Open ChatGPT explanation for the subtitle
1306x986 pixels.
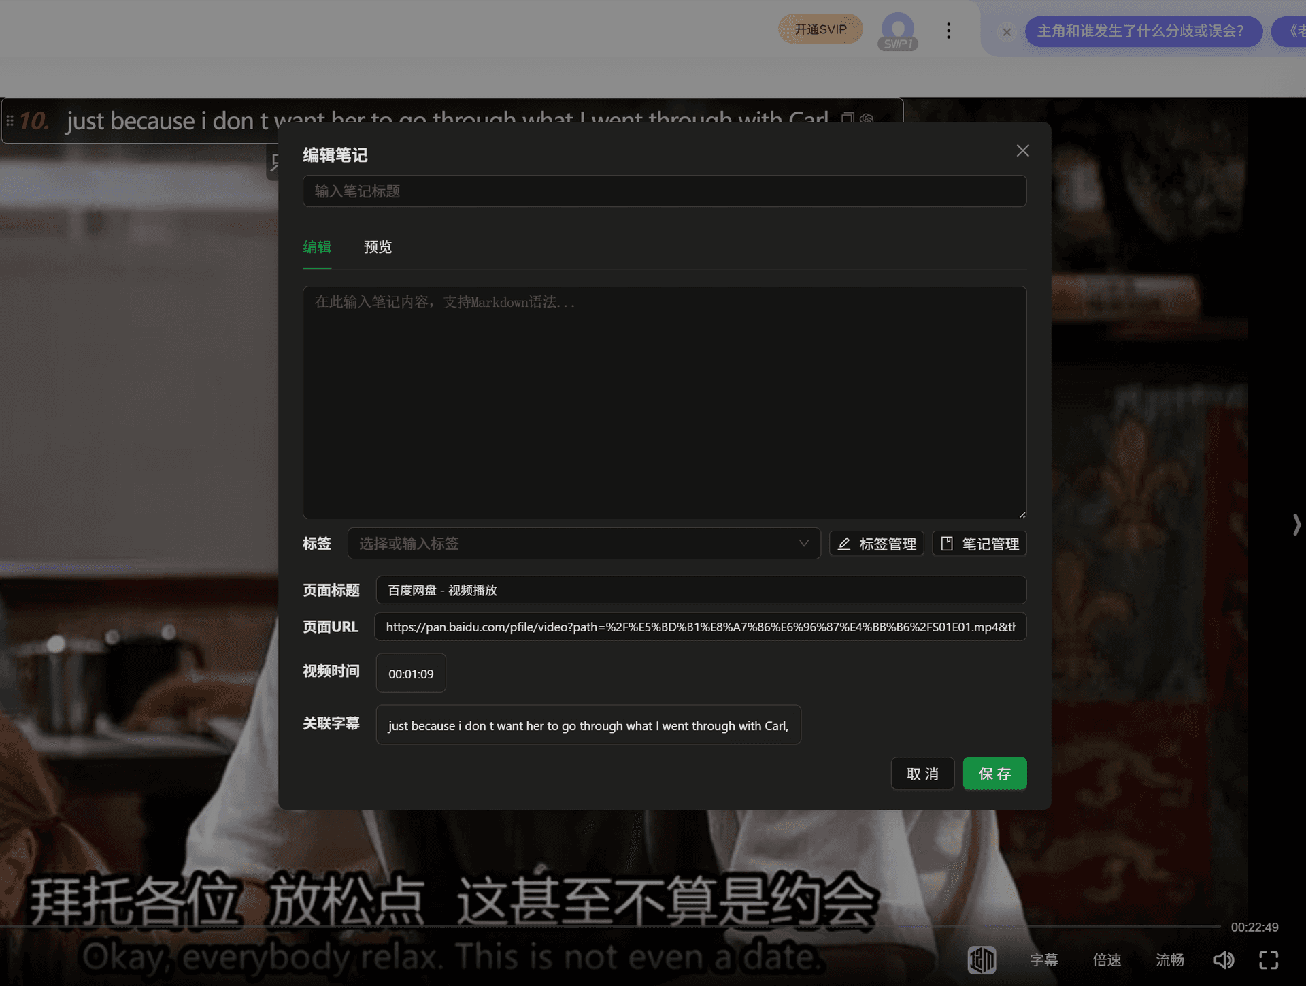[x=867, y=119]
